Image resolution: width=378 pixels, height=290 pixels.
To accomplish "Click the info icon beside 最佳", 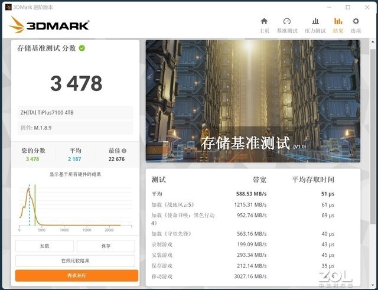I will [124, 151].
